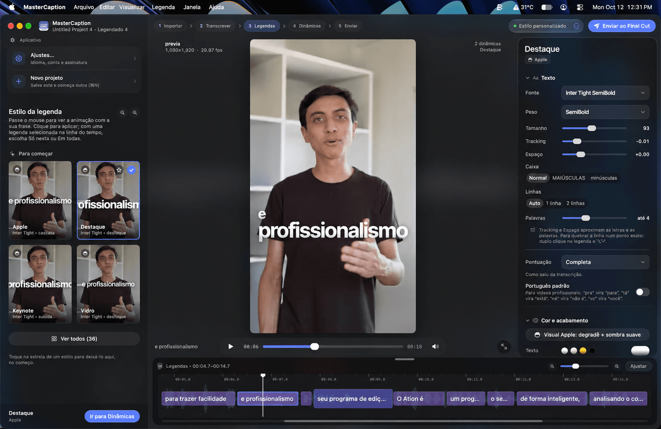This screenshot has height=429, width=661.
Task: Click the Aplicativo gear icon
Action: coord(12,40)
